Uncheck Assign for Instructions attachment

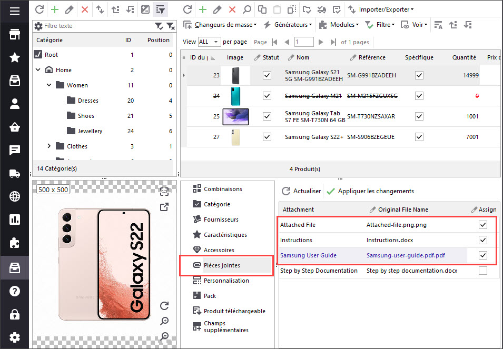[x=483, y=240]
